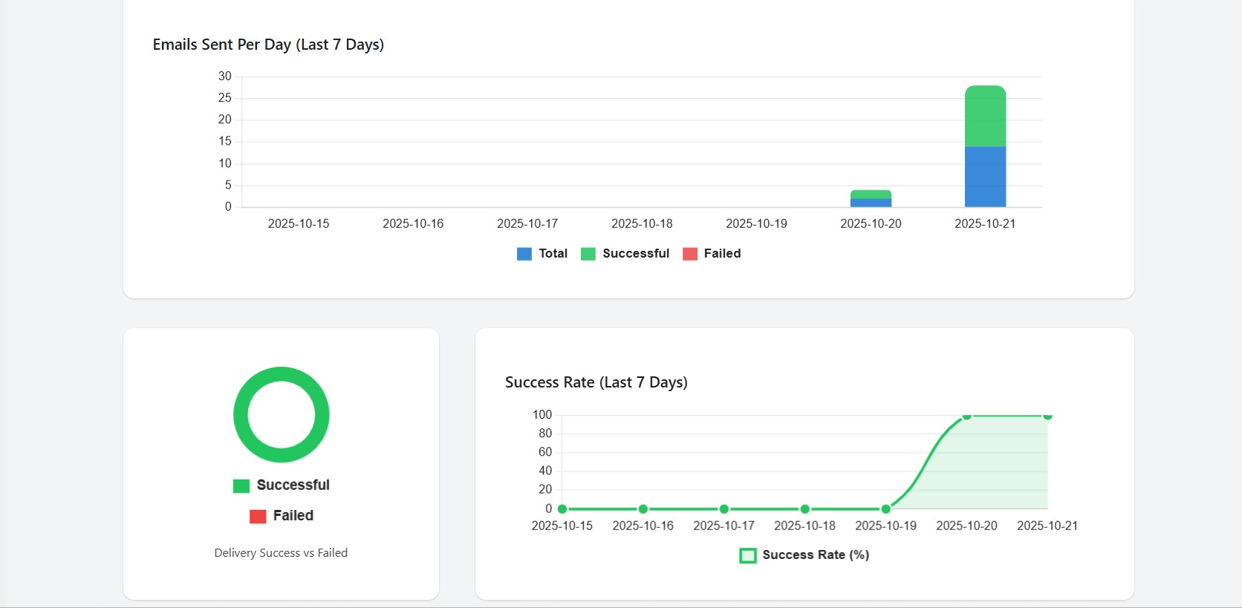Select green segment of the 2025-10-20 bar
The image size is (1242, 608).
(871, 195)
